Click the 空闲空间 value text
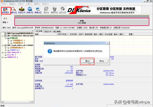This screenshot has height=107, width=153. coord(69,81)
